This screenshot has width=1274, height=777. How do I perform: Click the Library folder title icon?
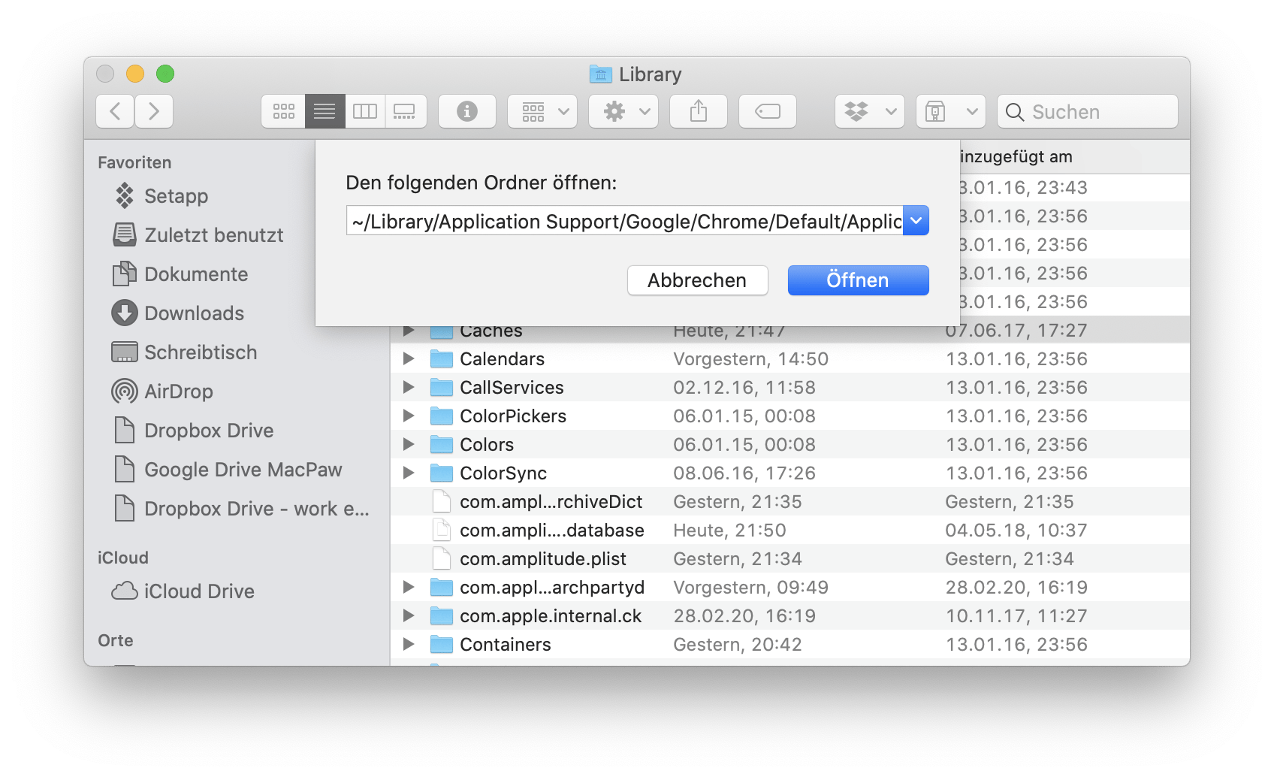601,74
